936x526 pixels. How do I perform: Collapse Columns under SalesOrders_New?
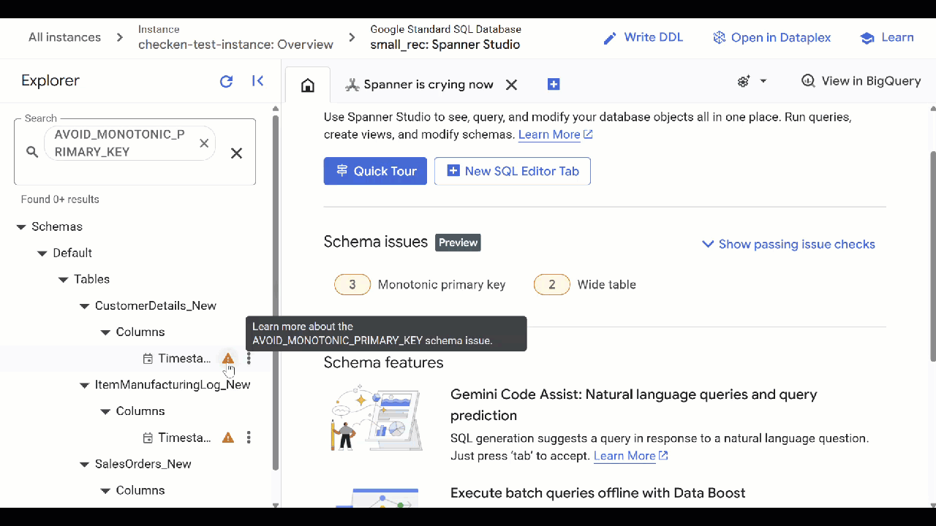[x=105, y=491]
